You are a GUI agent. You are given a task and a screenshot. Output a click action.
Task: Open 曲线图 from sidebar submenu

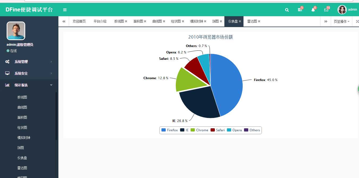click(22, 107)
